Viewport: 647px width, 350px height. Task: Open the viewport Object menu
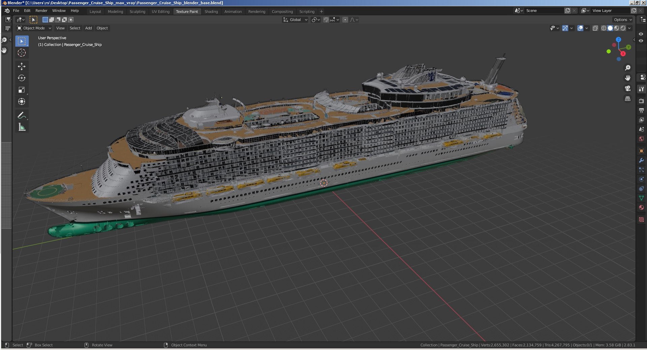coord(102,28)
